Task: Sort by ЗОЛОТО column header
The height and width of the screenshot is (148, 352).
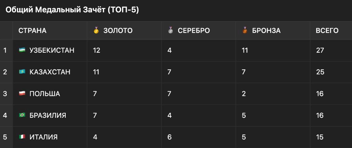Action: coord(118,31)
